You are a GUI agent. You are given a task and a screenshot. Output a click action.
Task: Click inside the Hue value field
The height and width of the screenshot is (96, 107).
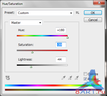(x=61, y=30)
